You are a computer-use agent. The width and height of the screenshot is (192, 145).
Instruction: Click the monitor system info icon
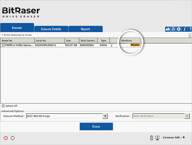click(x=157, y=138)
